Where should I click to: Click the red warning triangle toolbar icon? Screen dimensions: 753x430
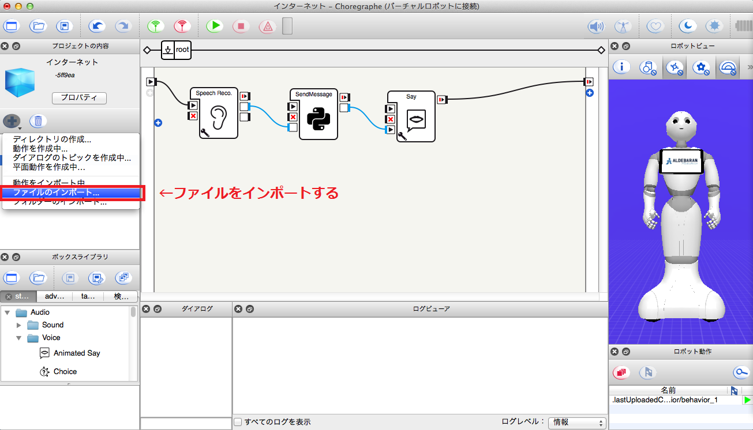pos(267,26)
